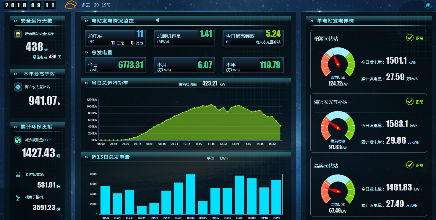Click the 单位 kWh chart unit label
This screenshot has width=436, height=220.
click(x=217, y=158)
